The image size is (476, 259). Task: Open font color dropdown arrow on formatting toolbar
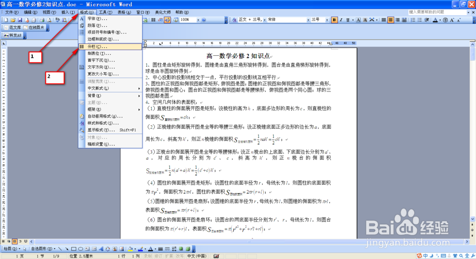tap(440, 20)
